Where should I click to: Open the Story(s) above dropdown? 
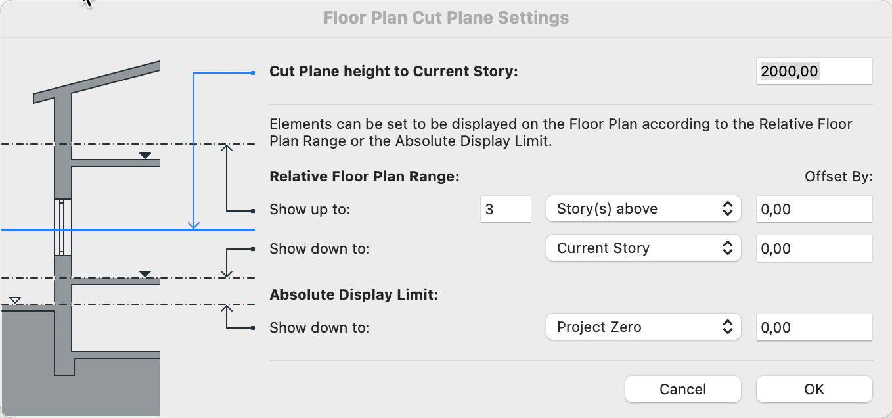coord(644,209)
